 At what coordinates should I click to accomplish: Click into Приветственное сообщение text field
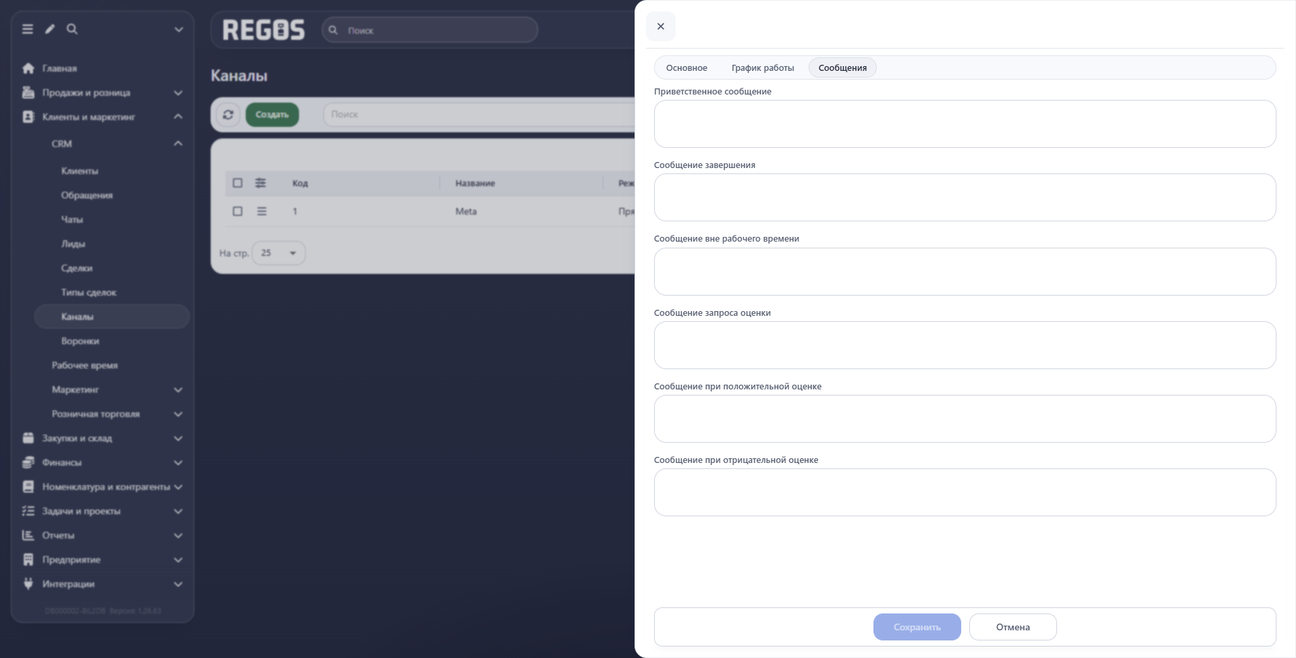point(965,124)
